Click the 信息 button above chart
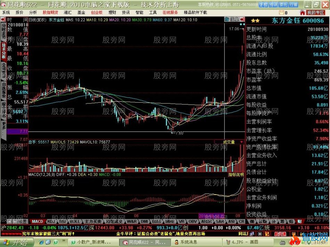330x247 pixels. tap(234, 19)
